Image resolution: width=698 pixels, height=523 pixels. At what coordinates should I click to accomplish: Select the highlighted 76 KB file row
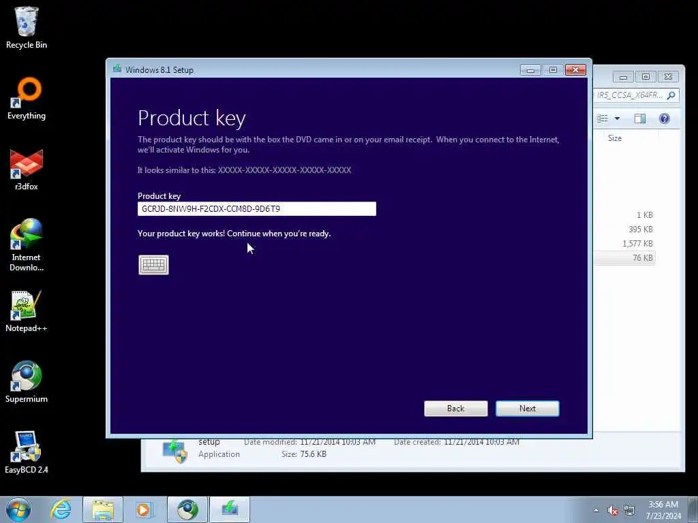tap(624, 257)
